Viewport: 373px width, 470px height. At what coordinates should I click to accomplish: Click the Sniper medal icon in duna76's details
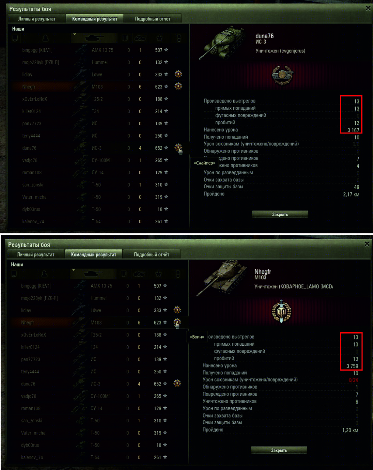tap(283, 76)
